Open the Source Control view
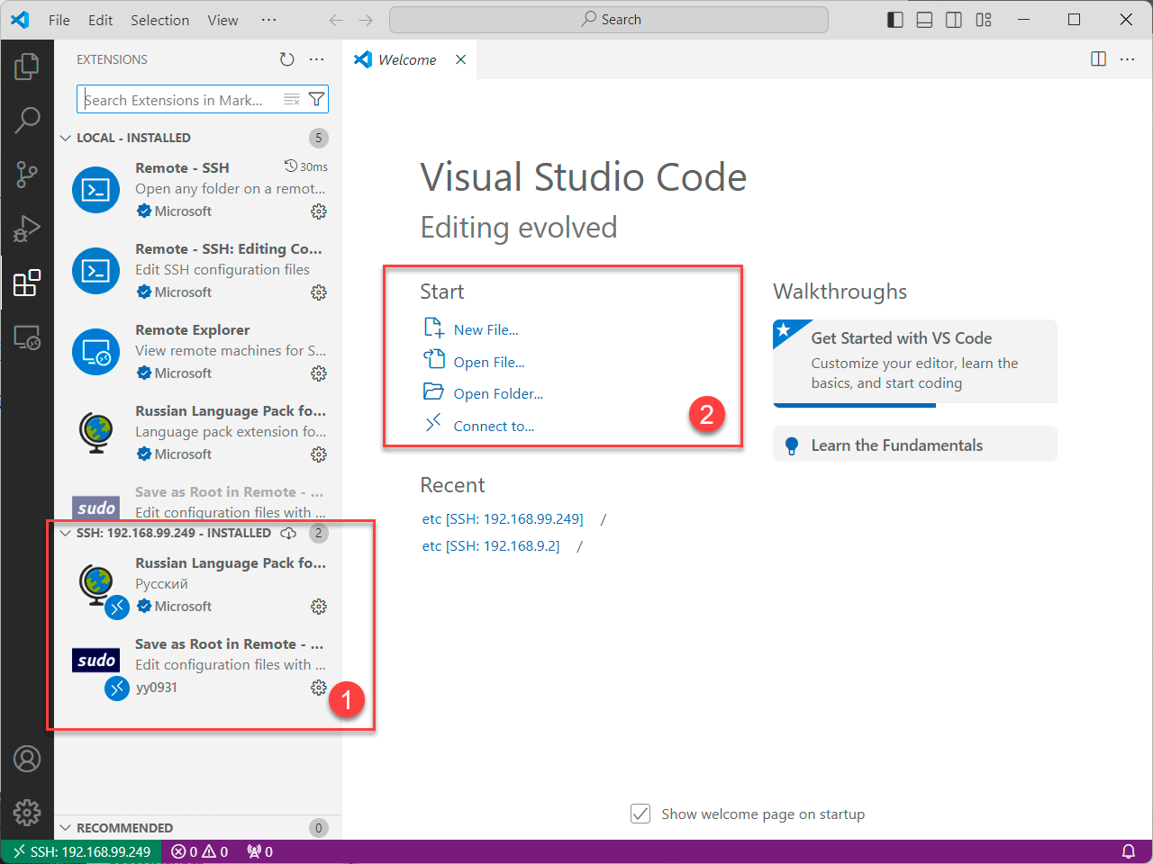The height and width of the screenshot is (864, 1153). (x=27, y=175)
